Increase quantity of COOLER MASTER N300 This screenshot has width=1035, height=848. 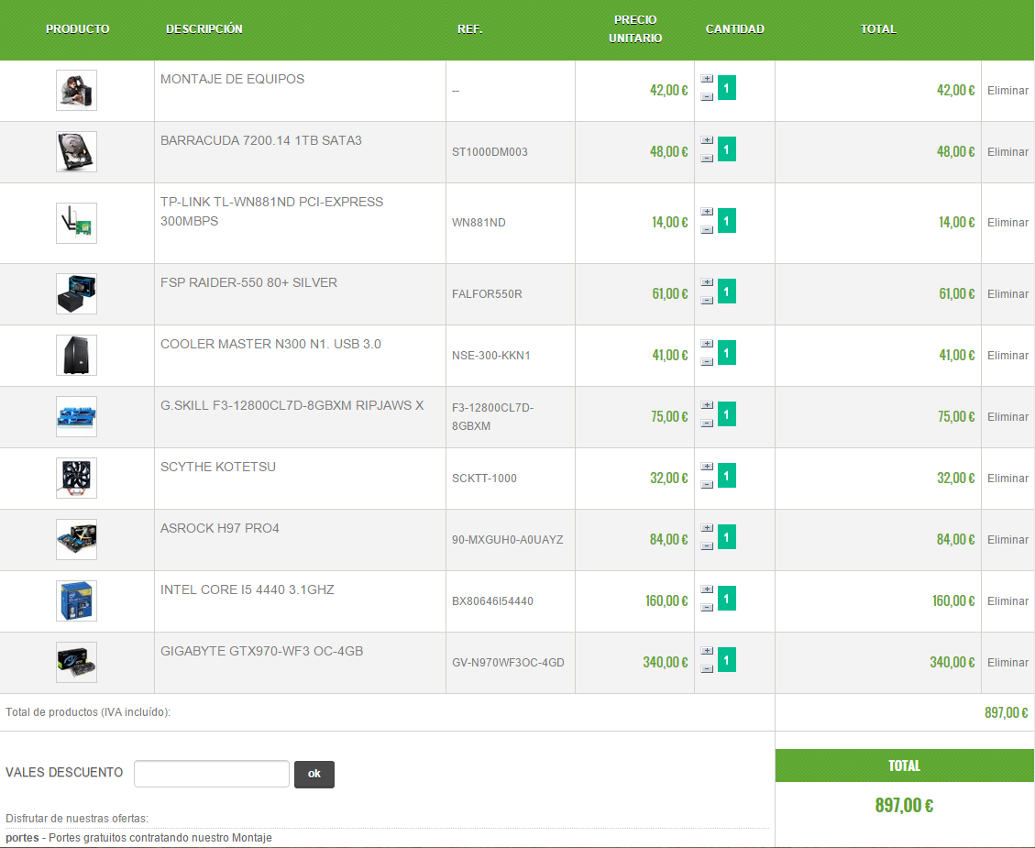coord(707,344)
